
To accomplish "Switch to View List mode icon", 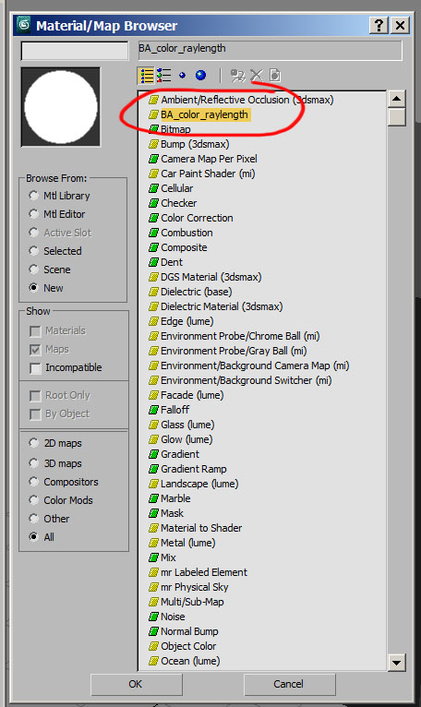I will (x=146, y=76).
